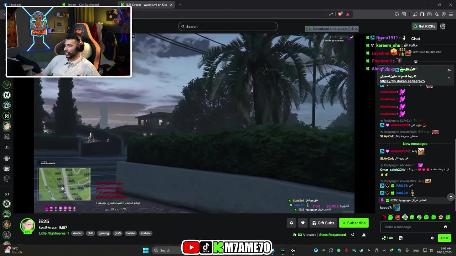Click the chat settings gear icon
Image resolution: width=456 pixels, height=256 pixels.
point(432,238)
